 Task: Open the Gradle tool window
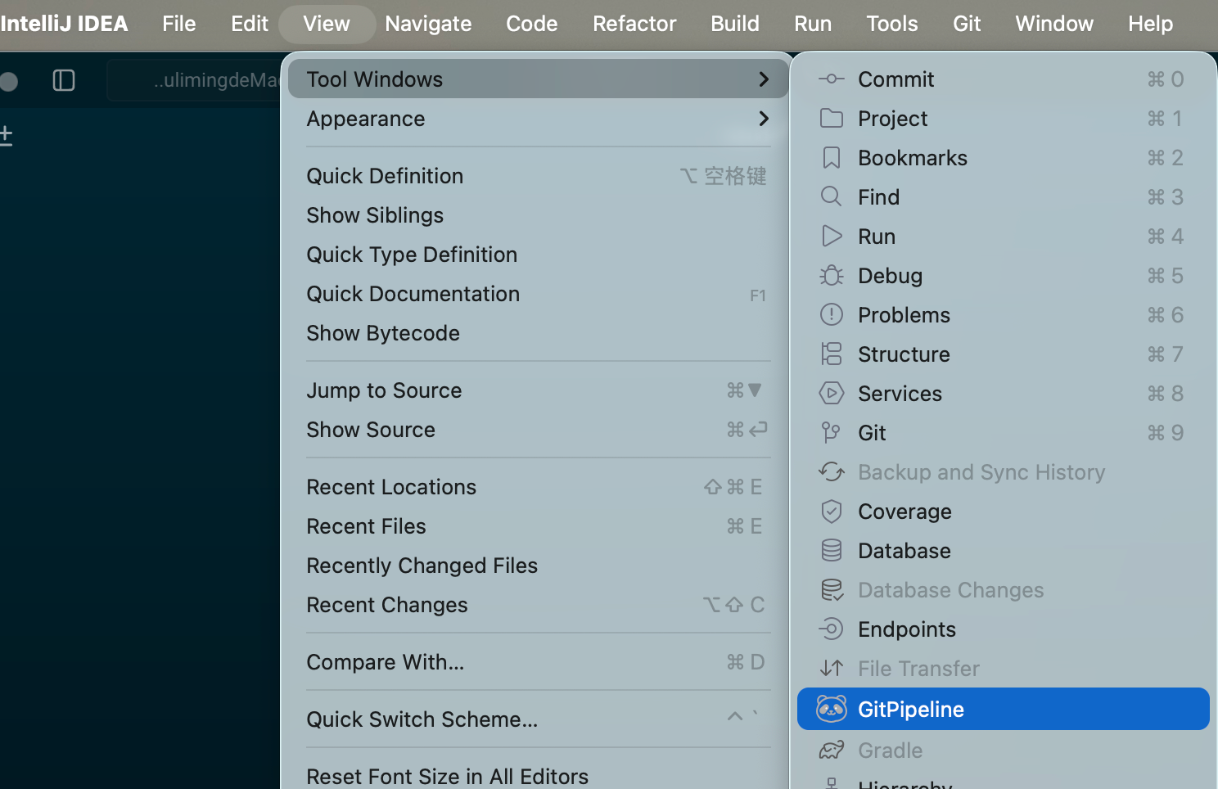(x=889, y=750)
